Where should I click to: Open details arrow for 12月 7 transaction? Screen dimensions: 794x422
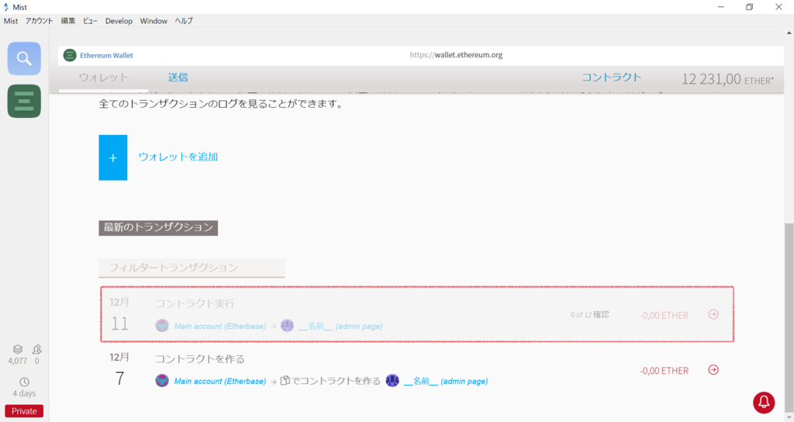coord(713,370)
